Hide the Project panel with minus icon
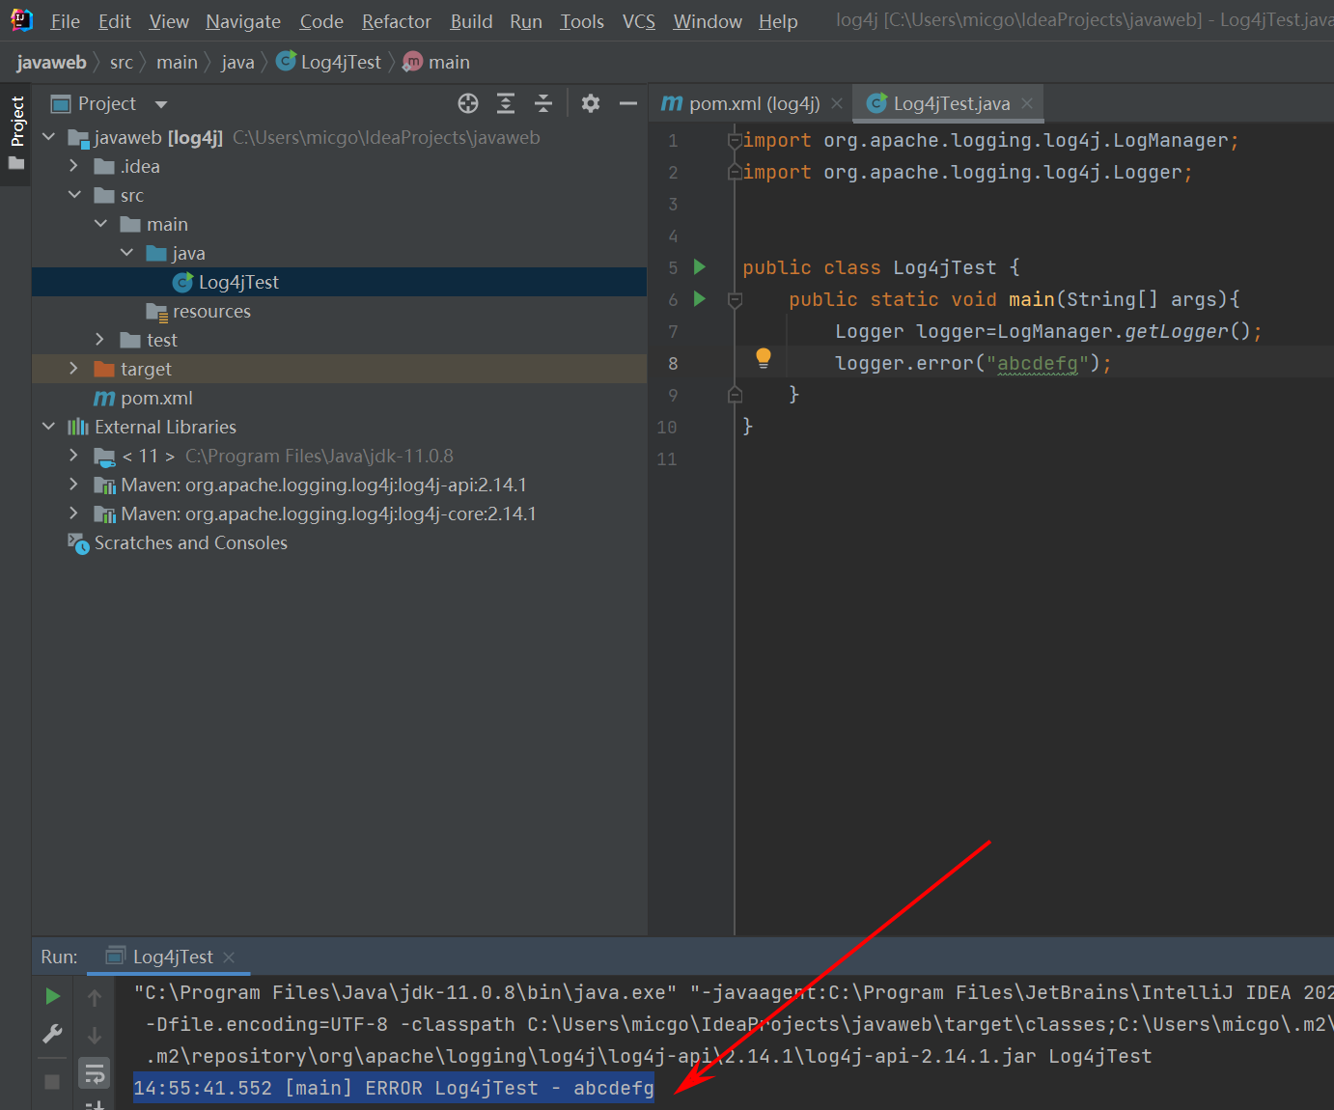This screenshot has width=1334, height=1110. pyautogui.click(x=628, y=103)
